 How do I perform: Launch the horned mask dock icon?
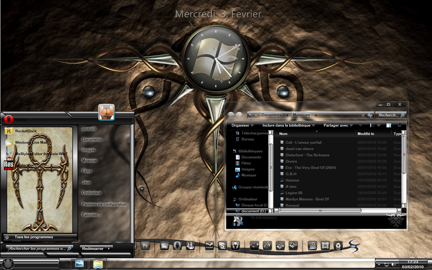(235, 246)
